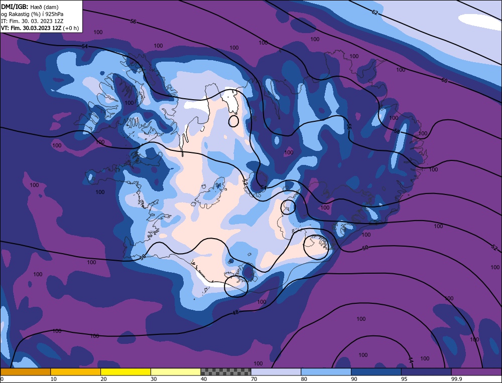Click the dark navy 95–99.9 legend swatch
This screenshot has width=502, height=383.
pyautogui.click(x=426, y=372)
